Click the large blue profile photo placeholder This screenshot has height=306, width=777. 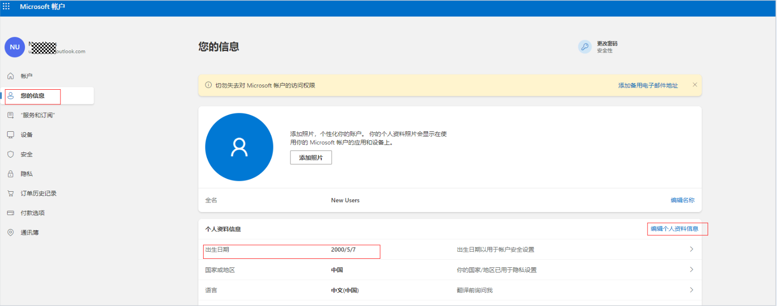239,147
